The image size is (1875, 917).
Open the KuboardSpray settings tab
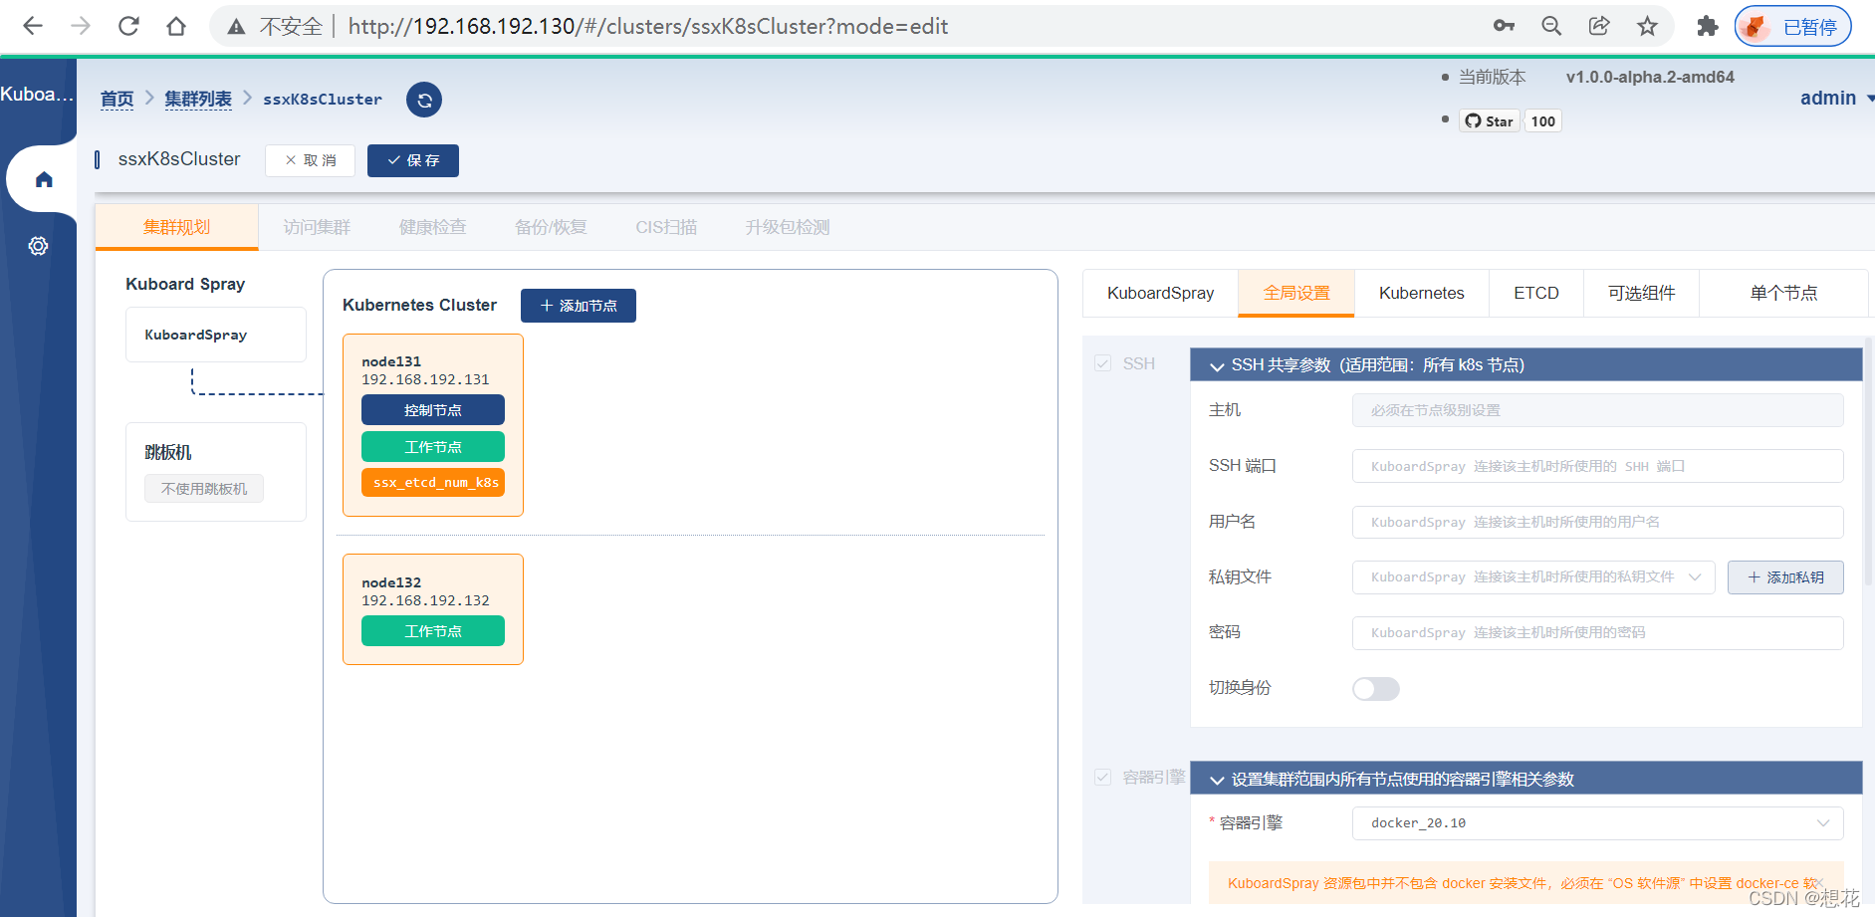1160,293
